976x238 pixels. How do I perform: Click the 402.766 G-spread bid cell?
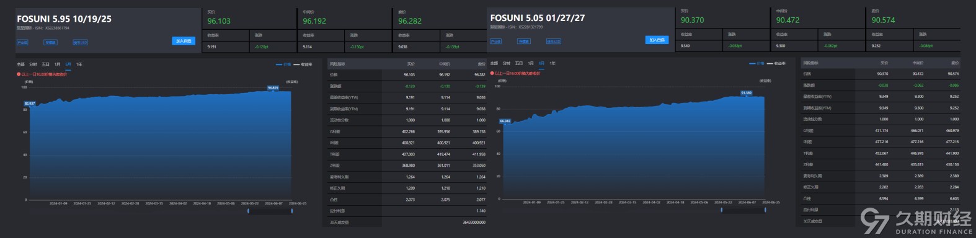[x=408, y=131]
